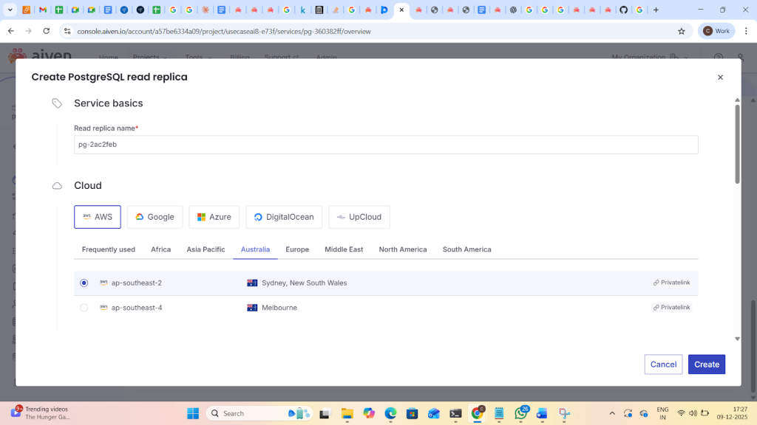This screenshot has height=425, width=757.
Task: Open the browser tab search dropdown
Action: 11,10
